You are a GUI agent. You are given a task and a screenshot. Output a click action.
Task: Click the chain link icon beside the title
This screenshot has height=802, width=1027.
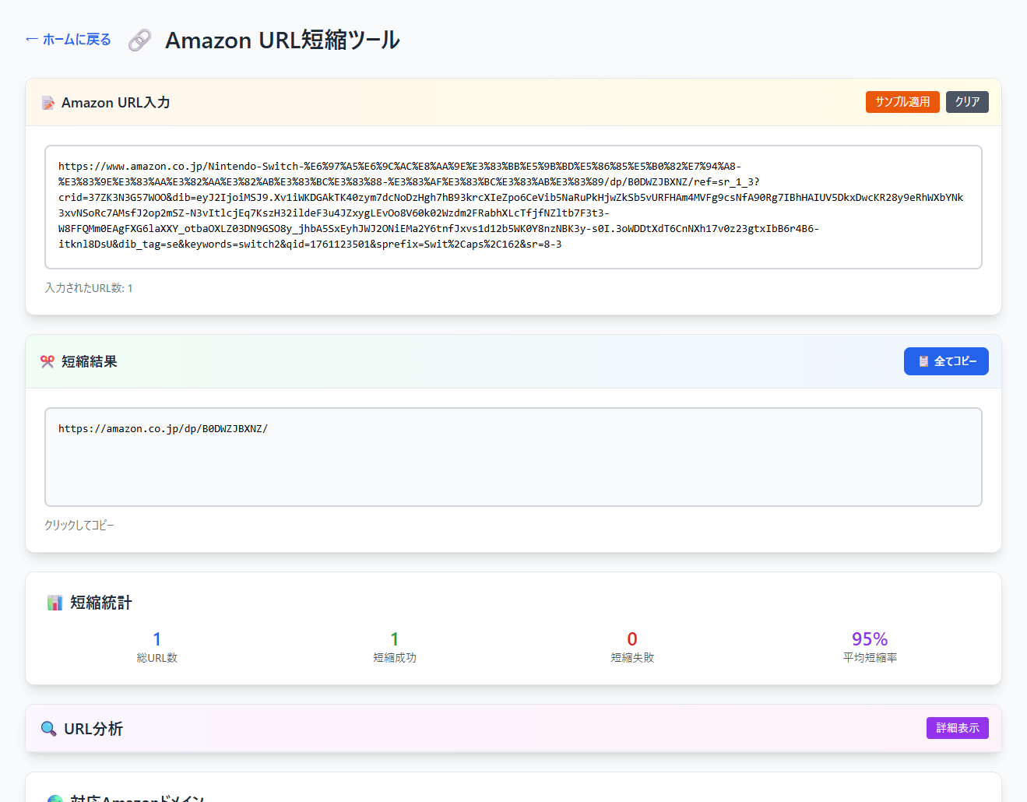(139, 40)
